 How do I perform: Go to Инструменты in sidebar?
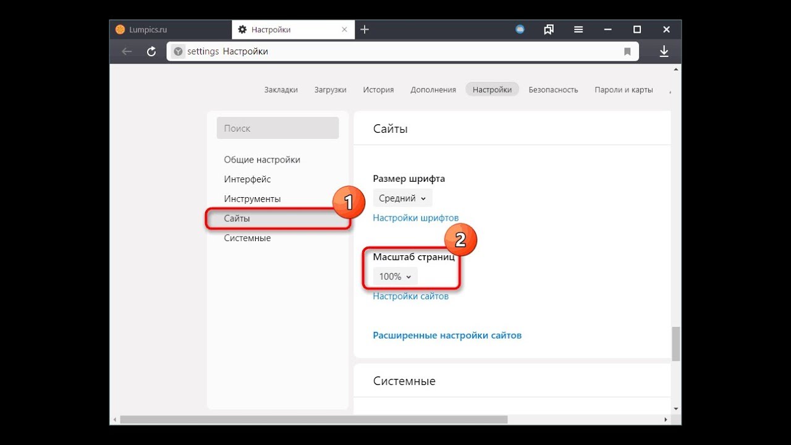pos(252,199)
